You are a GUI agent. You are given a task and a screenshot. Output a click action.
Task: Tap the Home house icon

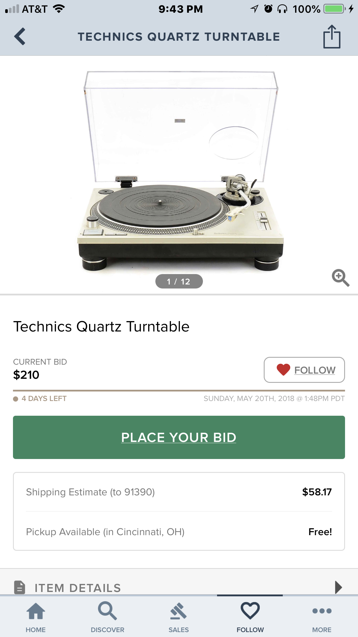(36, 611)
